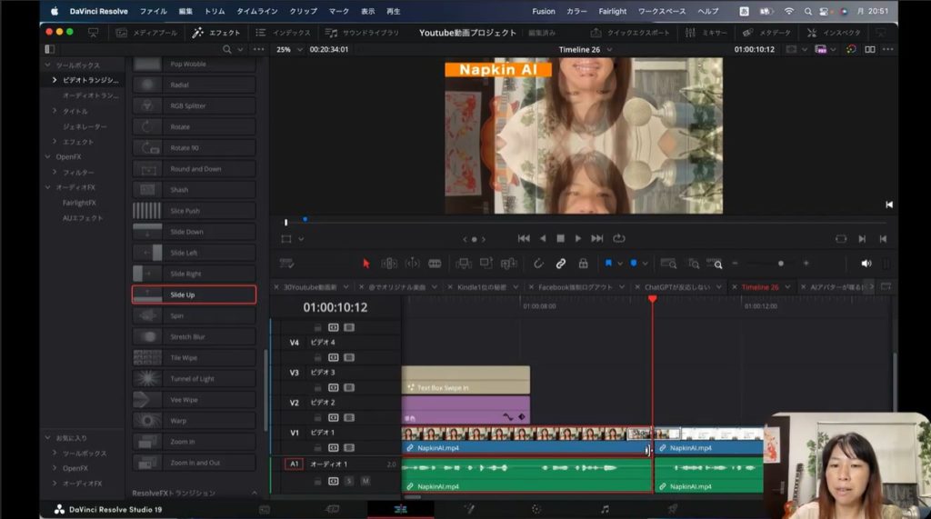
Task: Toggle the Linked Selection chain icon
Action: click(561, 264)
